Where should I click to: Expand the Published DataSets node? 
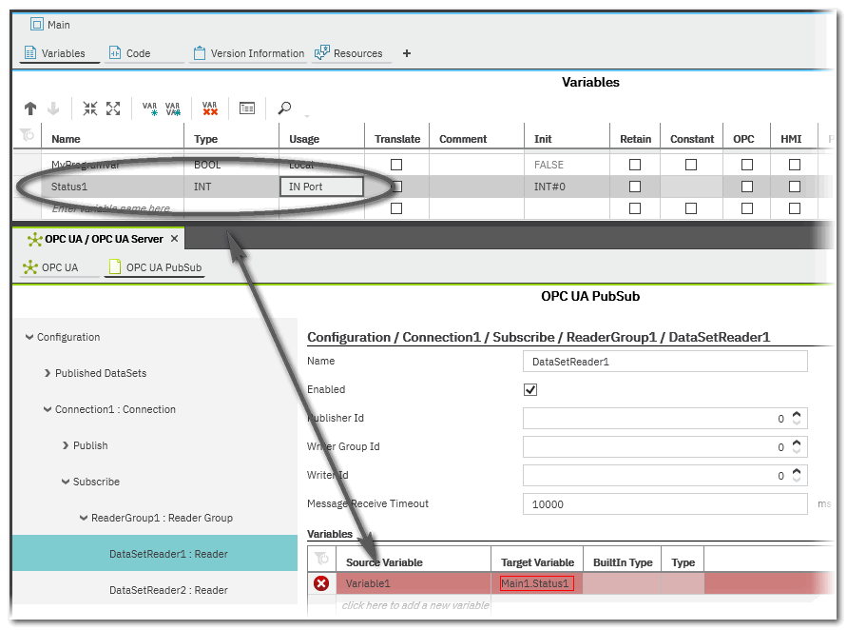[48, 373]
